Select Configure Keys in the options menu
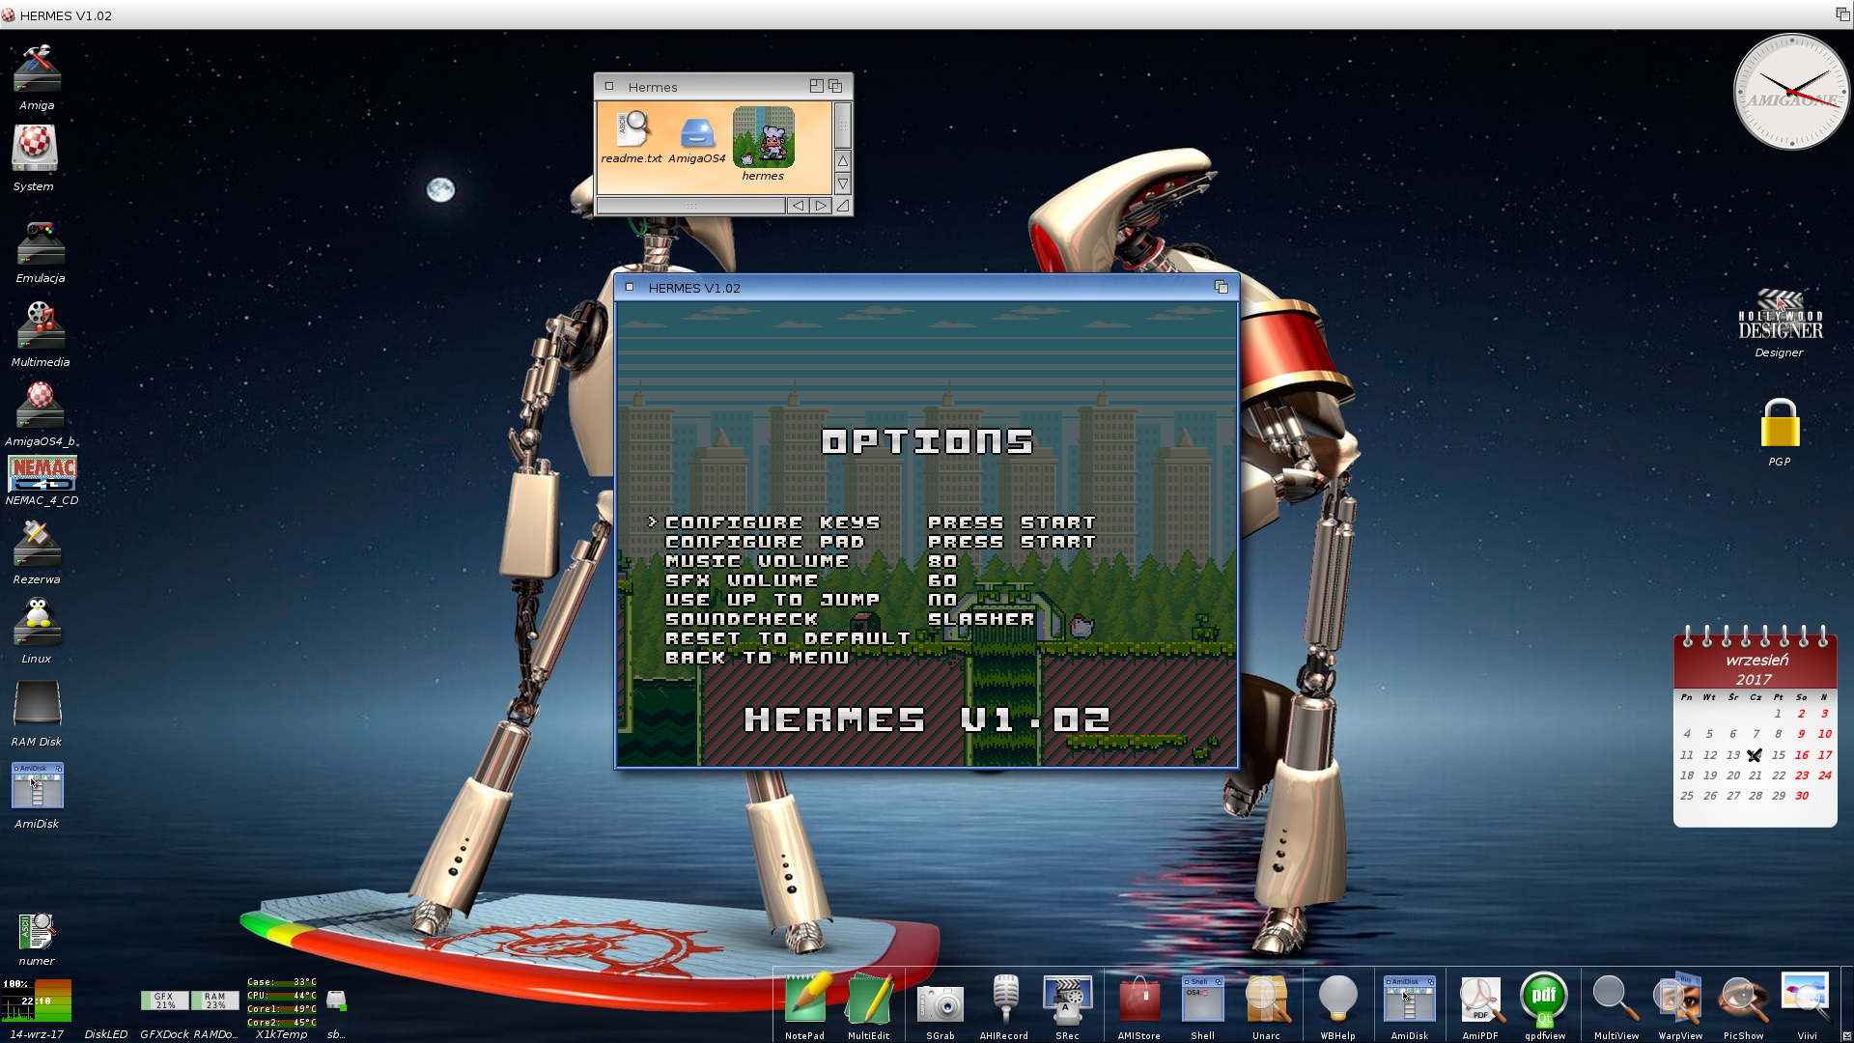The height and width of the screenshot is (1043, 1854). pyautogui.click(x=772, y=522)
